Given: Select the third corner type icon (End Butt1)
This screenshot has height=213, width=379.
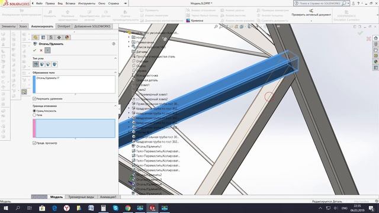Looking at the screenshot, I should tap(49, 64).
